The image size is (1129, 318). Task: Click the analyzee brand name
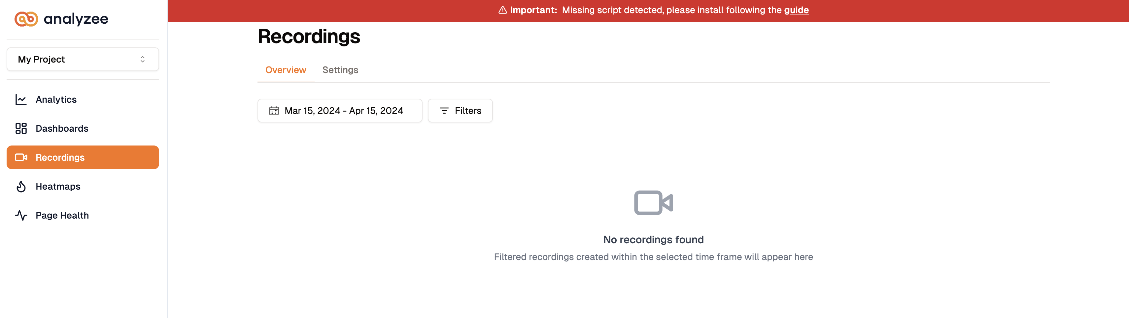point(76,19)
